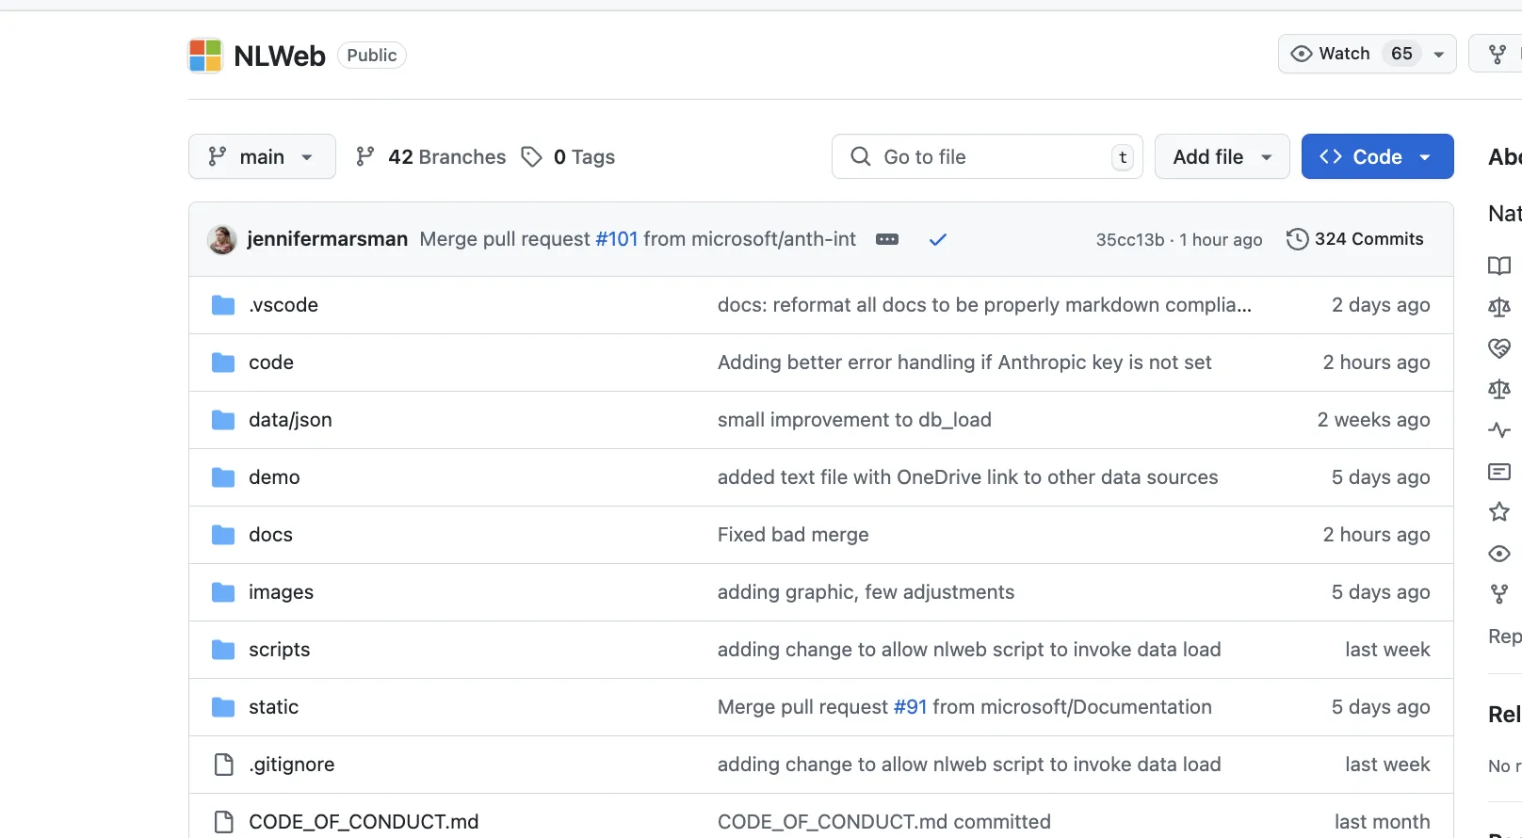Click jennifermarsman's avatar image

point(222,239)
